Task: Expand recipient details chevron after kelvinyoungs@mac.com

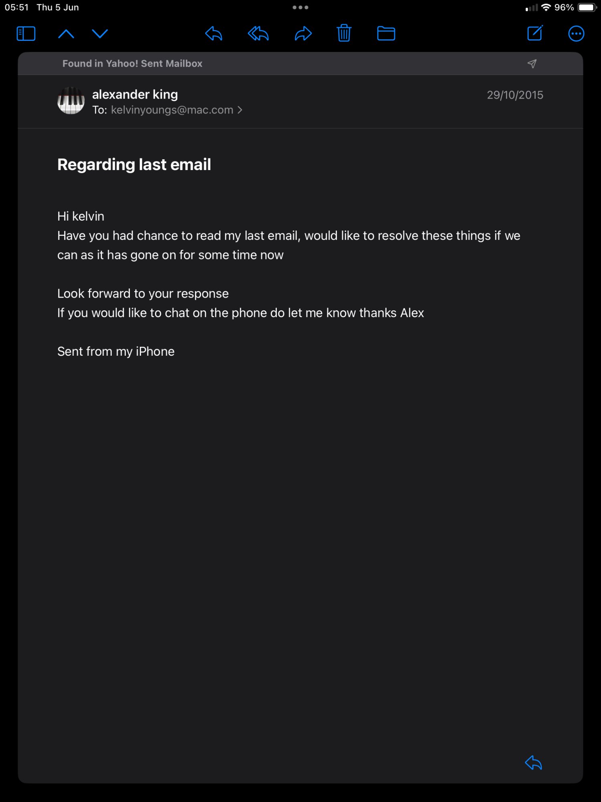Action: pos(240,110)
